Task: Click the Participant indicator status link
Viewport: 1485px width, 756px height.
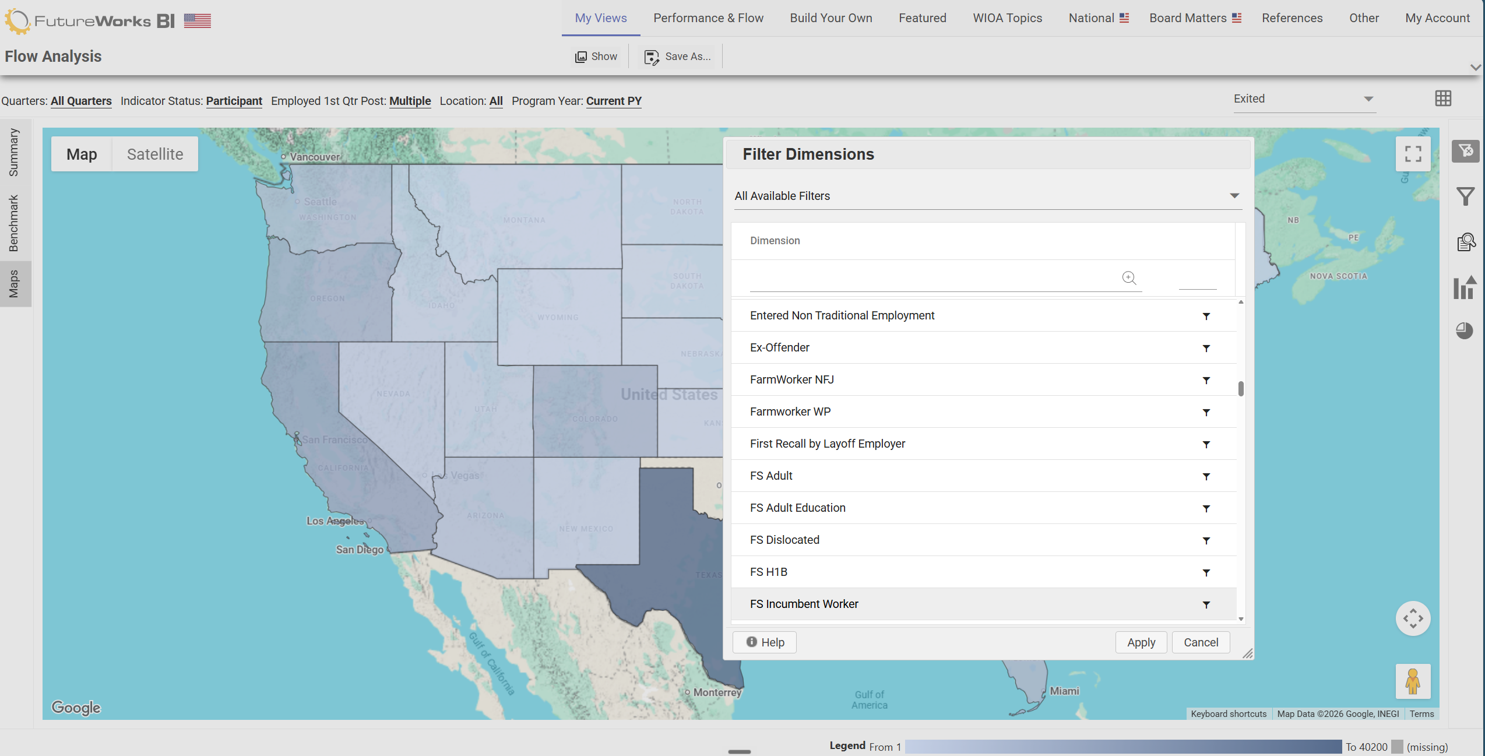Action: click(234, 101)
